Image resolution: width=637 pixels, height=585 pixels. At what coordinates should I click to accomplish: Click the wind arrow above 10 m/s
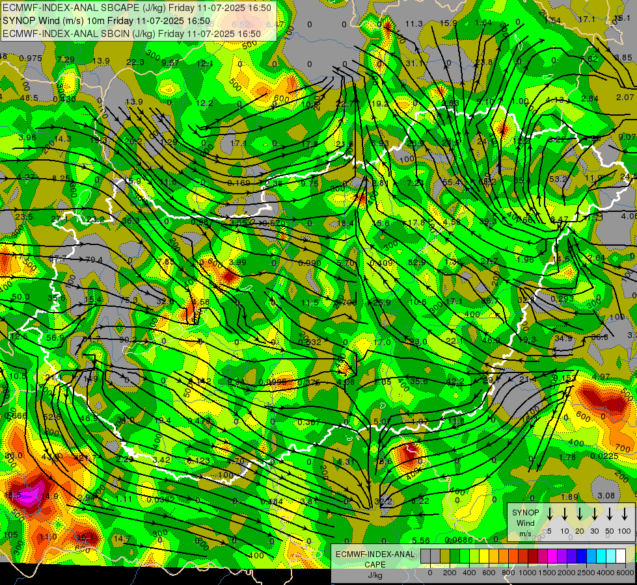click(x=564, y=514)
